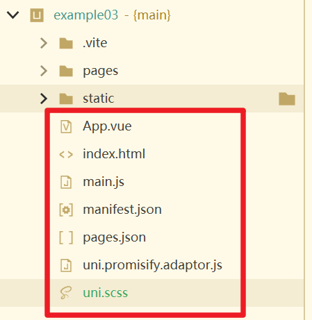Click the folder icon at right of static row
This screenshot has height=320, width=312.
point(287,99)
